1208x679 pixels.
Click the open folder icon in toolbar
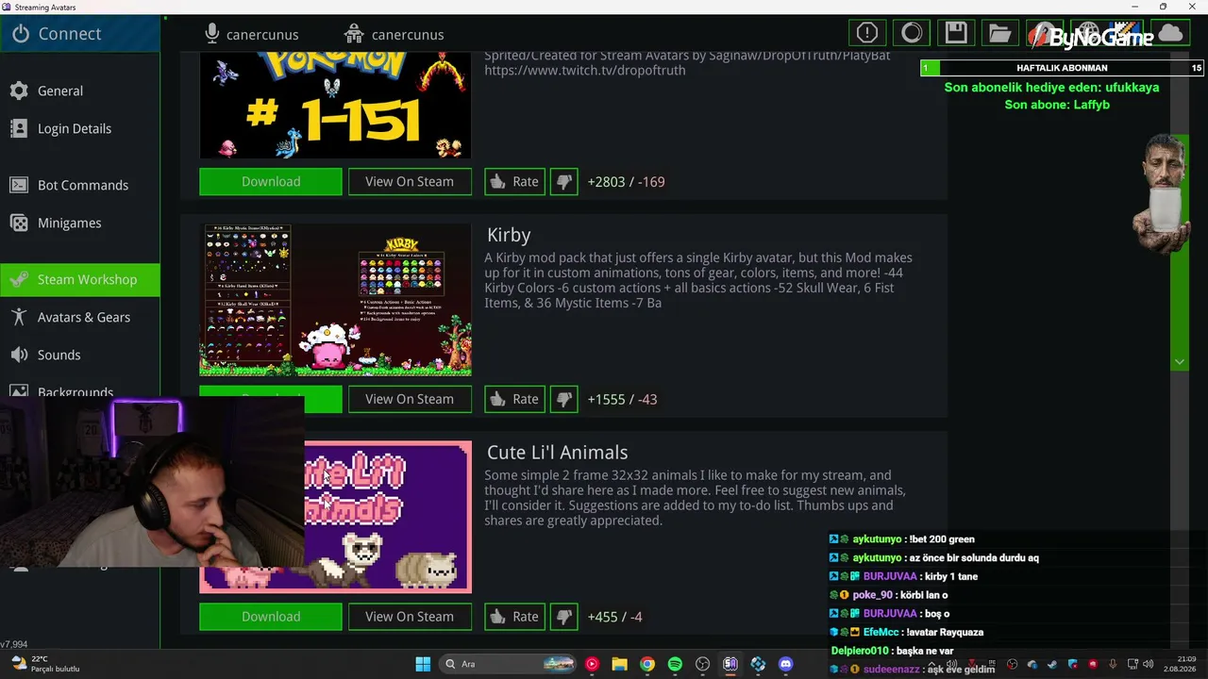(x=1000, y=34)
